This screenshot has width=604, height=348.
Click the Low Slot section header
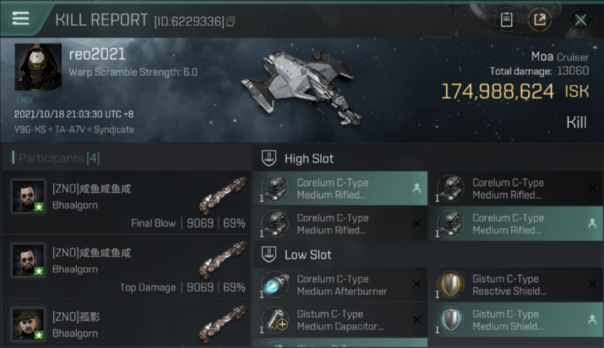click(x=308, y=255)
